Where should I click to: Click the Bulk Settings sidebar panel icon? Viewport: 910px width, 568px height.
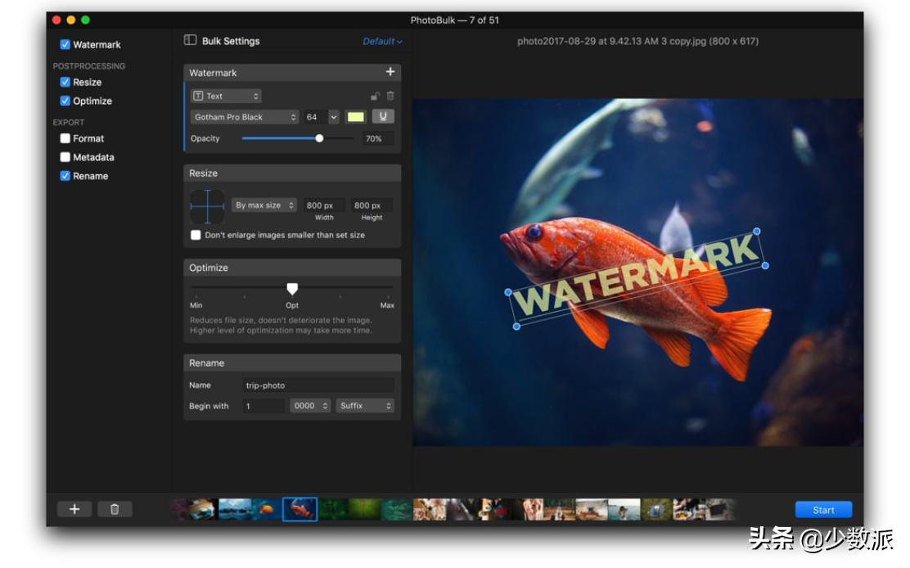(x=190, y=40)
